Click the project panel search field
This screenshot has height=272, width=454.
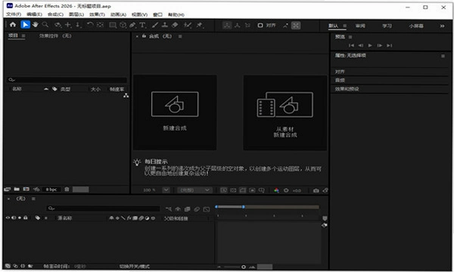tap(67, 80)
